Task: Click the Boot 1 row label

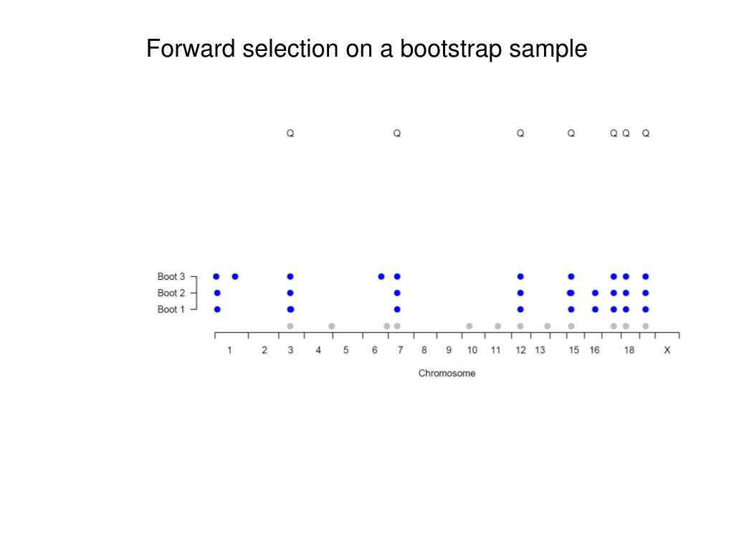Action: [171, 309]
